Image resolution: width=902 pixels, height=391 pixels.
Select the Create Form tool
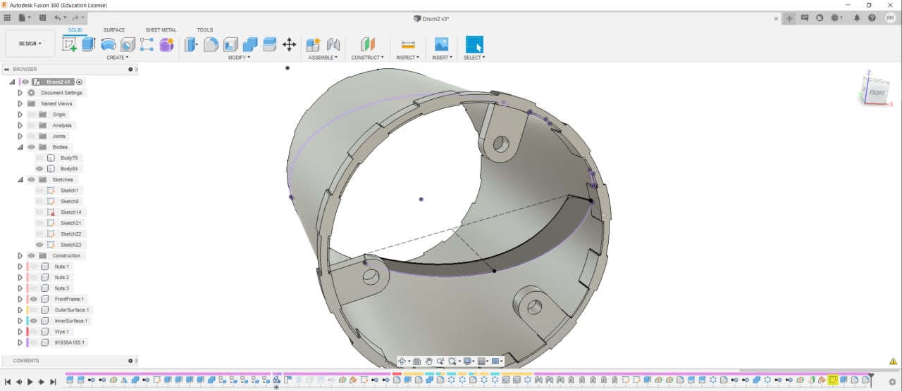(x=166, y=44)
